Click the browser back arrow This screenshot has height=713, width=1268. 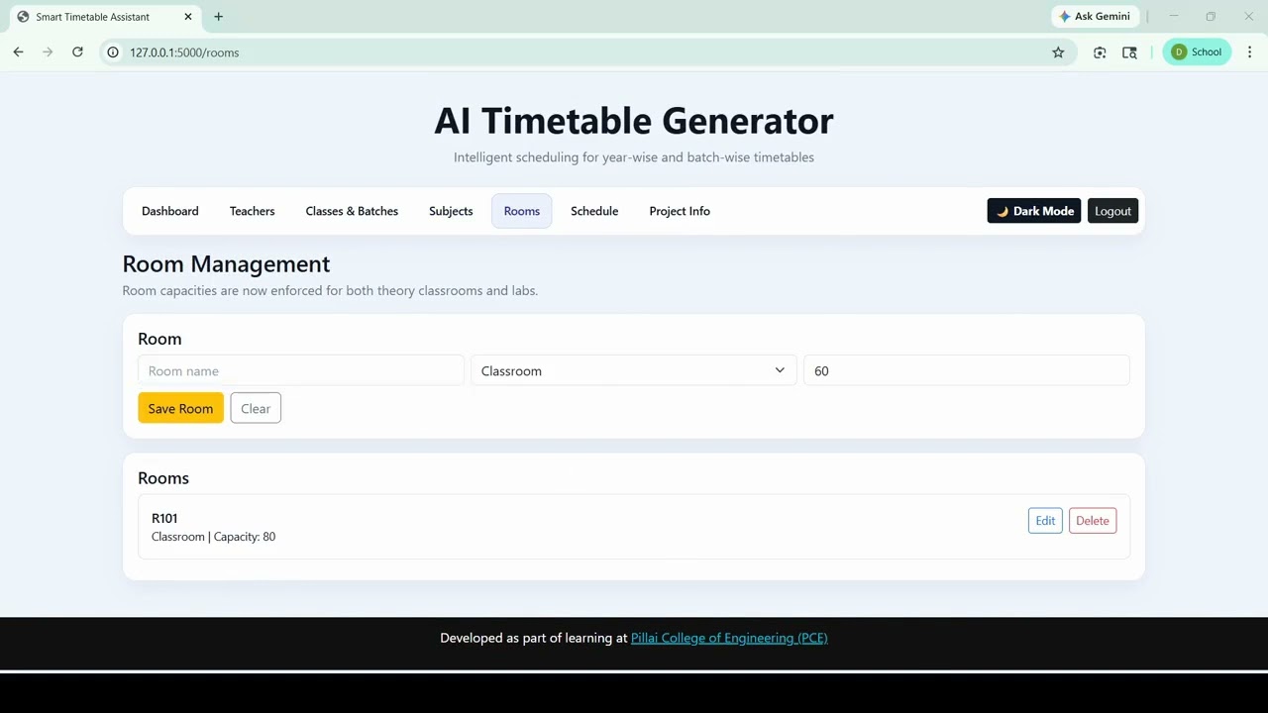point(18,52)
